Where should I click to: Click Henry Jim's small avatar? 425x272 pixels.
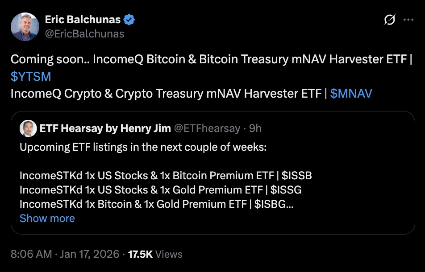pos(28,128)
